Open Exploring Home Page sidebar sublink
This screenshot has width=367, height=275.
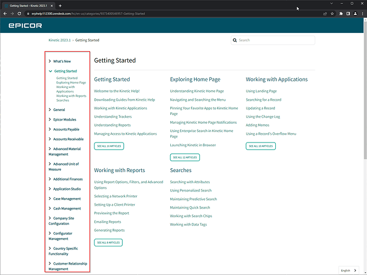(71, 82)
